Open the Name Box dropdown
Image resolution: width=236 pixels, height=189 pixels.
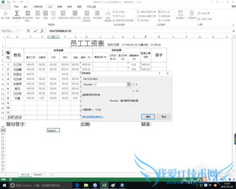(x=18, y=31)
